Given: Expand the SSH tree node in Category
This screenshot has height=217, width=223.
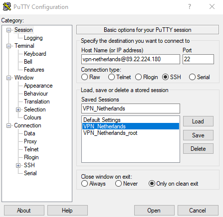Looking at the screenshot, I should click(18, 165).
